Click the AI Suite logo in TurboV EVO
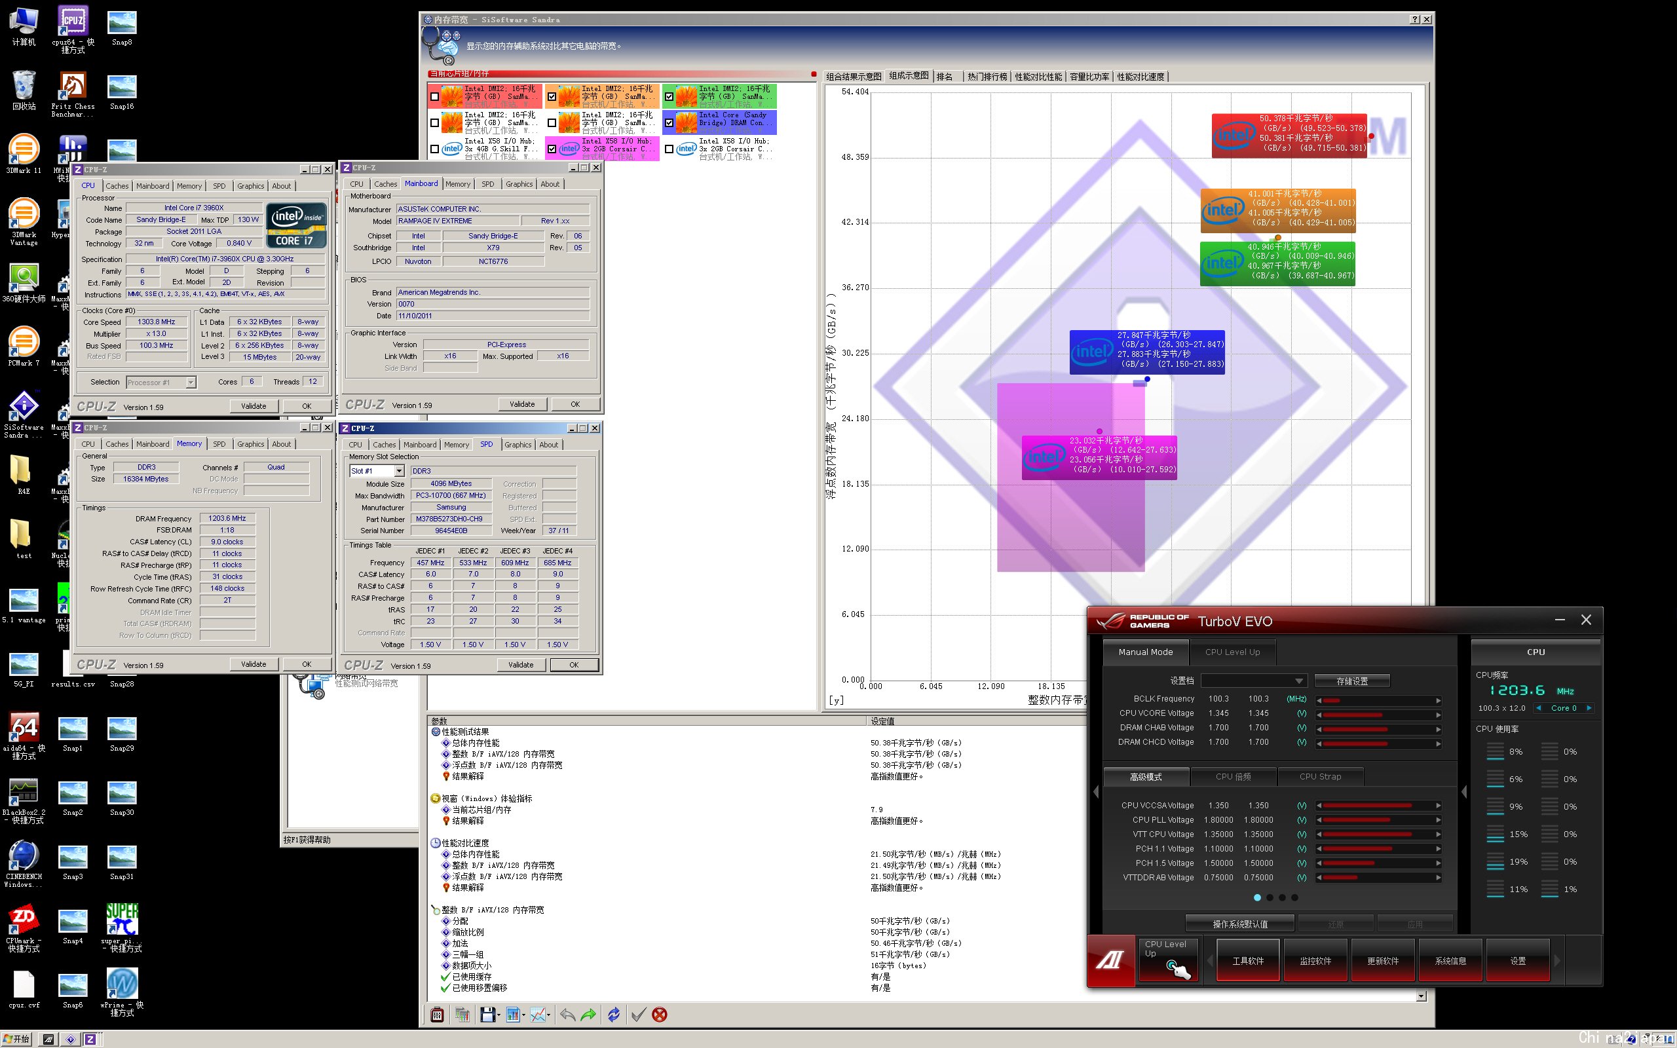The height and width of the screenshot is (1048, 1677). [x=1111, y=960]
